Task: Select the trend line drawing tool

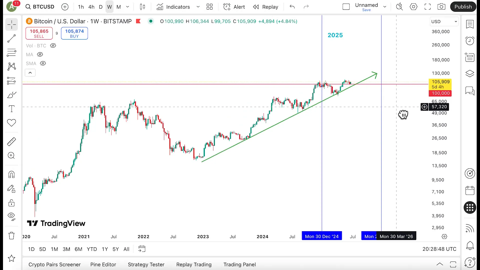Action: 11,38
